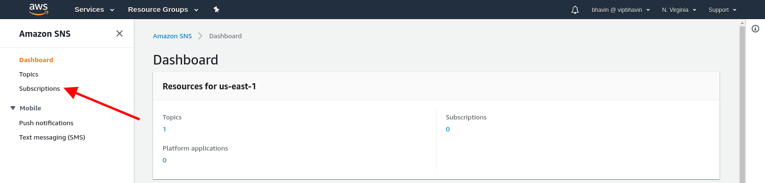The height and width of the screenshot is (183, 765).
Task: Go to Topics in the sidebar
Action: [x=29, y=74]
